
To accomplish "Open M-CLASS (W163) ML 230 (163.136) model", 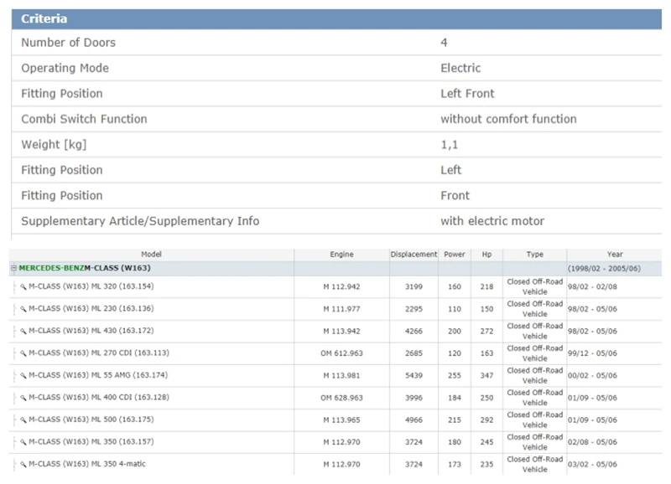I will (91, 308).
